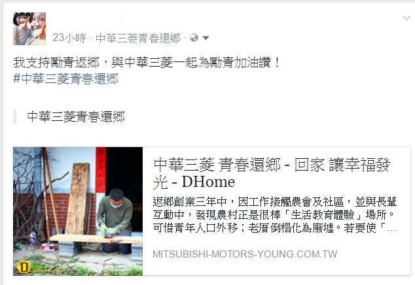Open post options chevron at top right
The image size is (415, 285).
406,18
